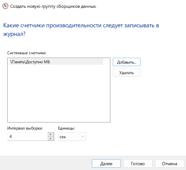186x170 pixels.
Task: Open the Единицы units dropdown
Action: (x=72, y=137)
